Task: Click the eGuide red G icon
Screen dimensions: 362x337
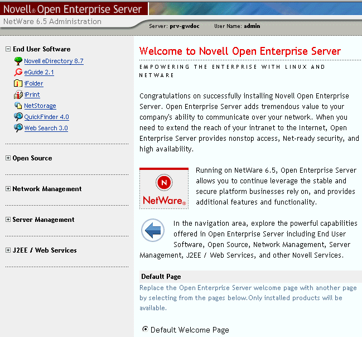Action: [x=18, y=72]
